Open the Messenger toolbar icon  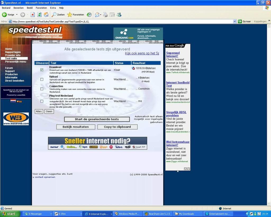tap(119, 15)
